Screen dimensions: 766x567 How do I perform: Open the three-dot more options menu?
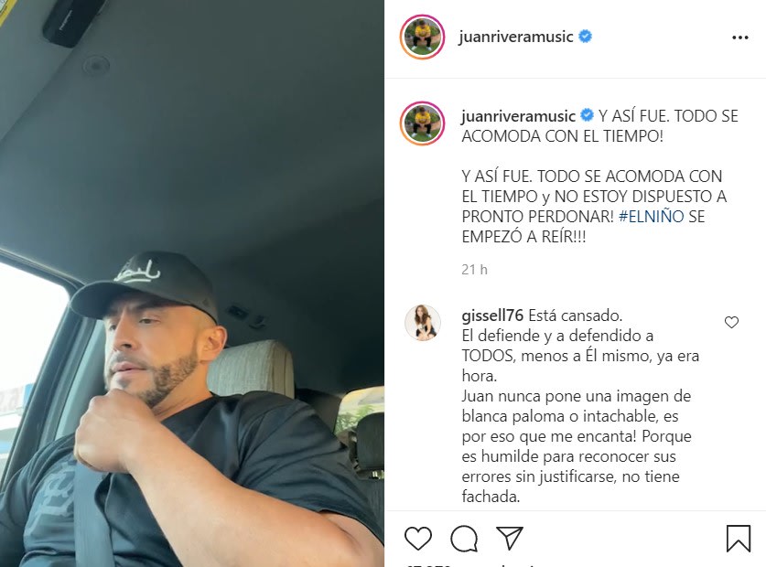coord(739,37)
